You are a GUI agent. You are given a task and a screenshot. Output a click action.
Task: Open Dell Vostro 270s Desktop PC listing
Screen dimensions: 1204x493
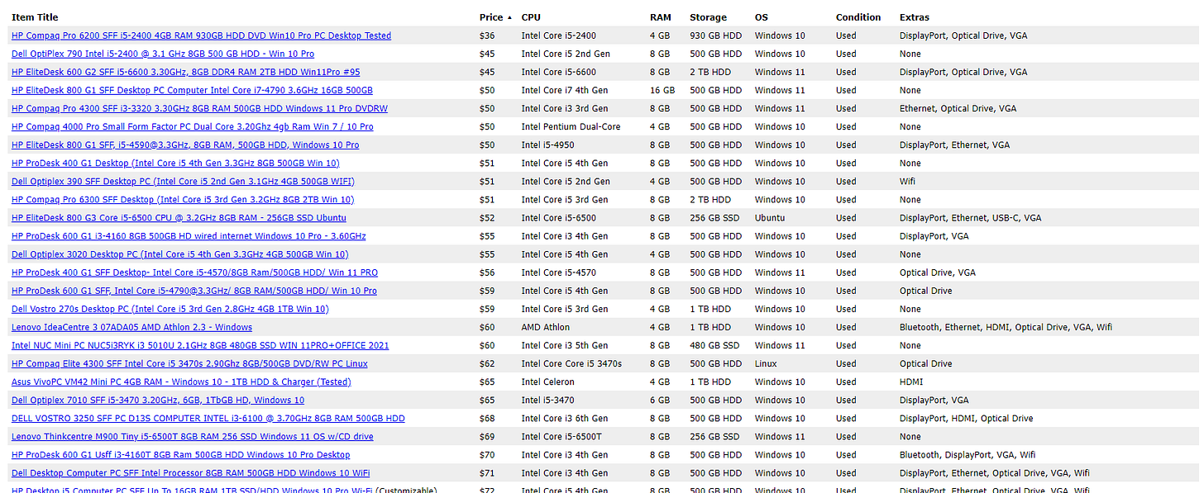coord(170,309)
